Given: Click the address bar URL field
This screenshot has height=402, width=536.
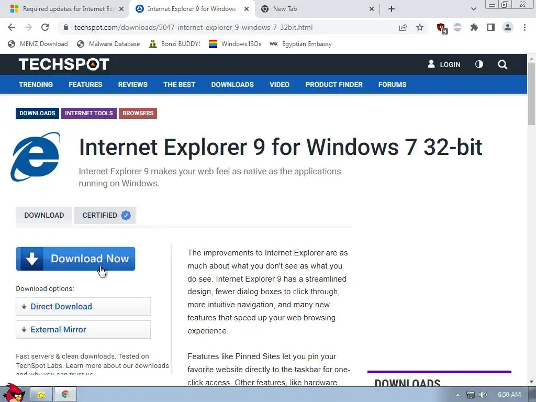Looking at the screenshot, I should [x=193, y=27].
